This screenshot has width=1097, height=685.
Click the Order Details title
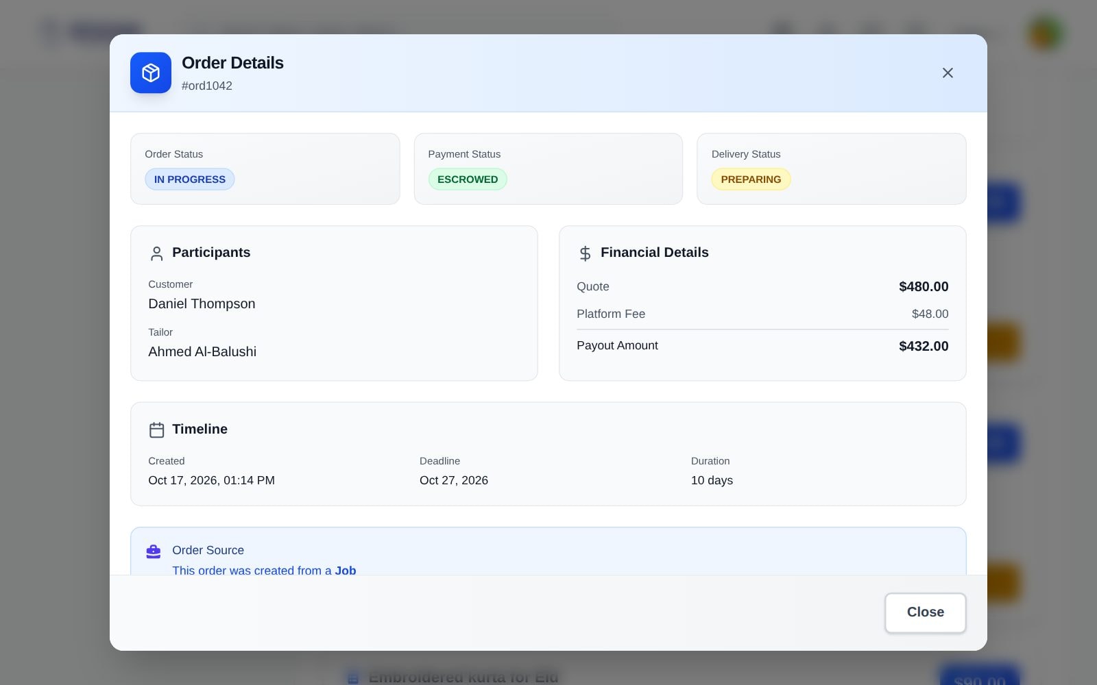coord(232,63)
